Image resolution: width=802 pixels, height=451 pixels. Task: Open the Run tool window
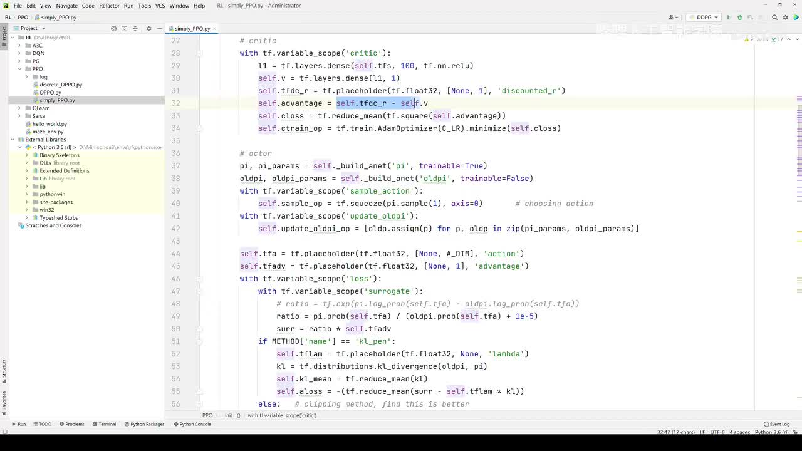tap(18, 424)
